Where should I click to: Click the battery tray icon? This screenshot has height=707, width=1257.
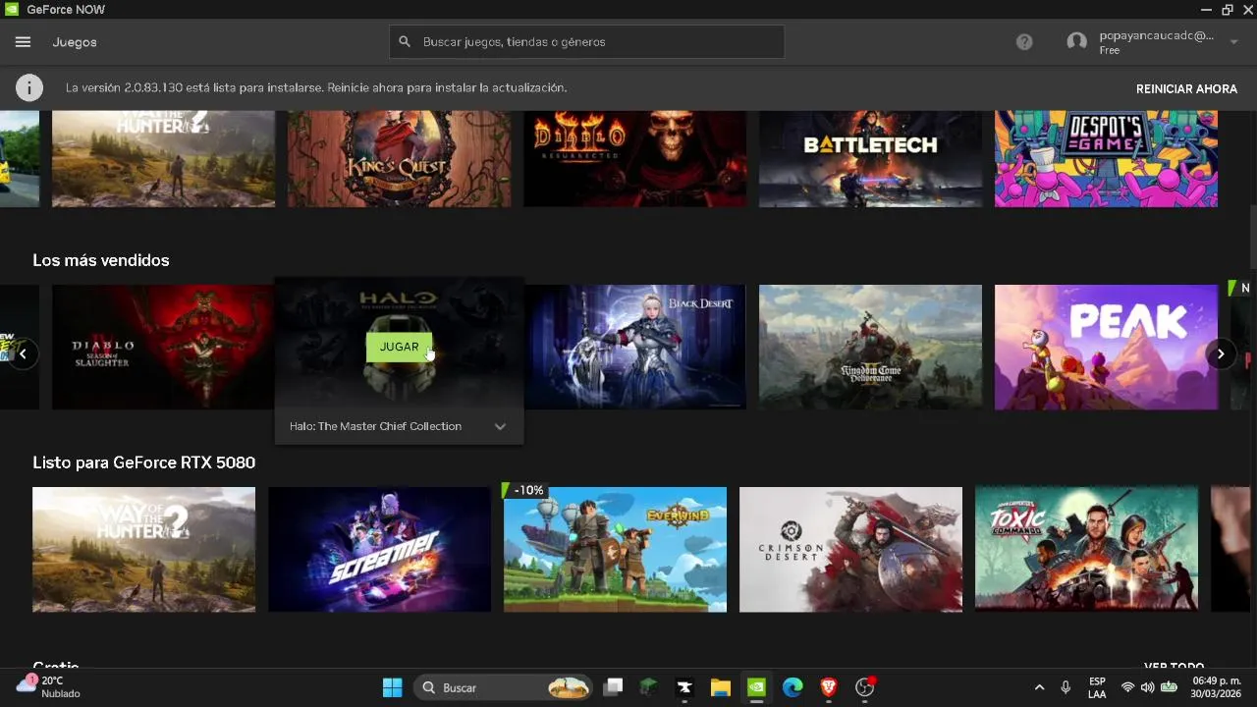tap(1169, 687)
